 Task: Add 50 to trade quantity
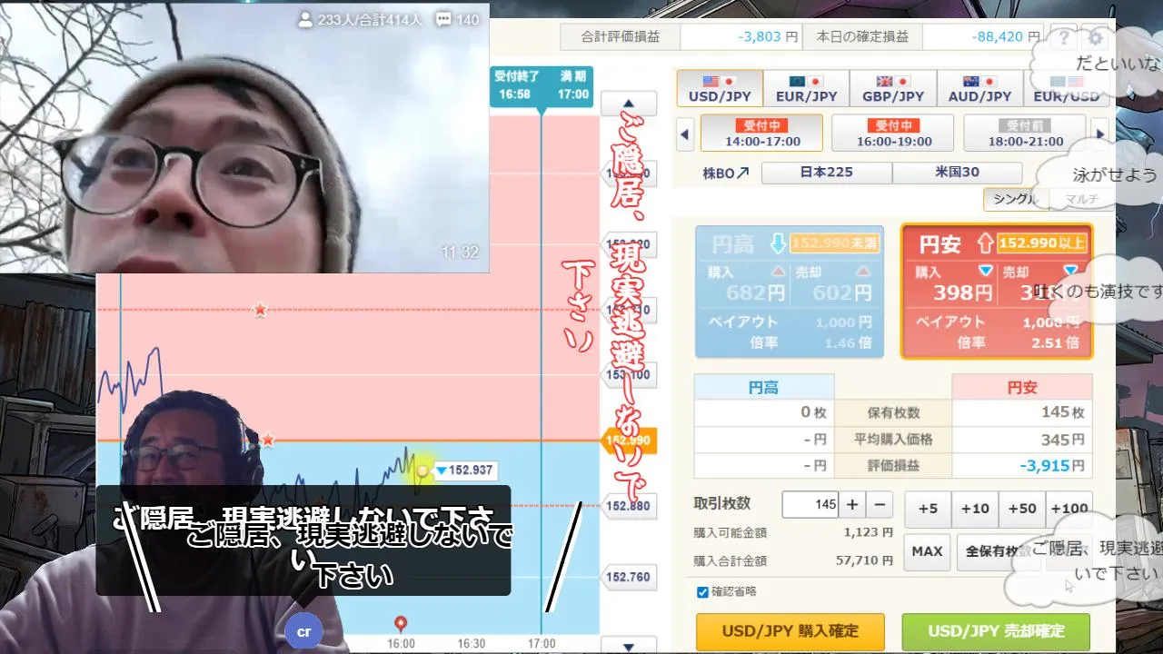pos(1022,509)
